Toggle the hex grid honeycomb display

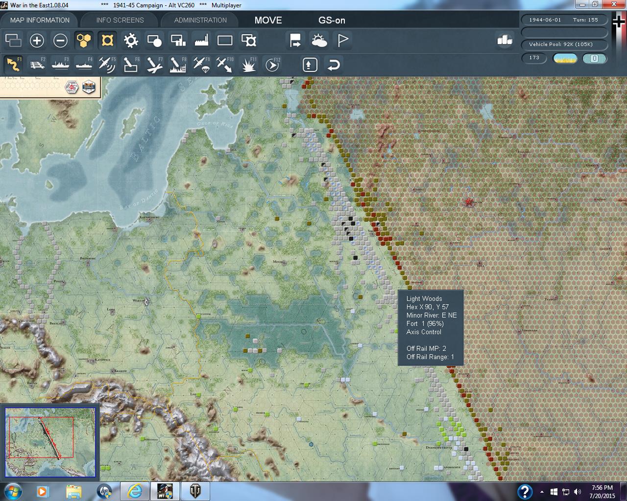[84, 40]
